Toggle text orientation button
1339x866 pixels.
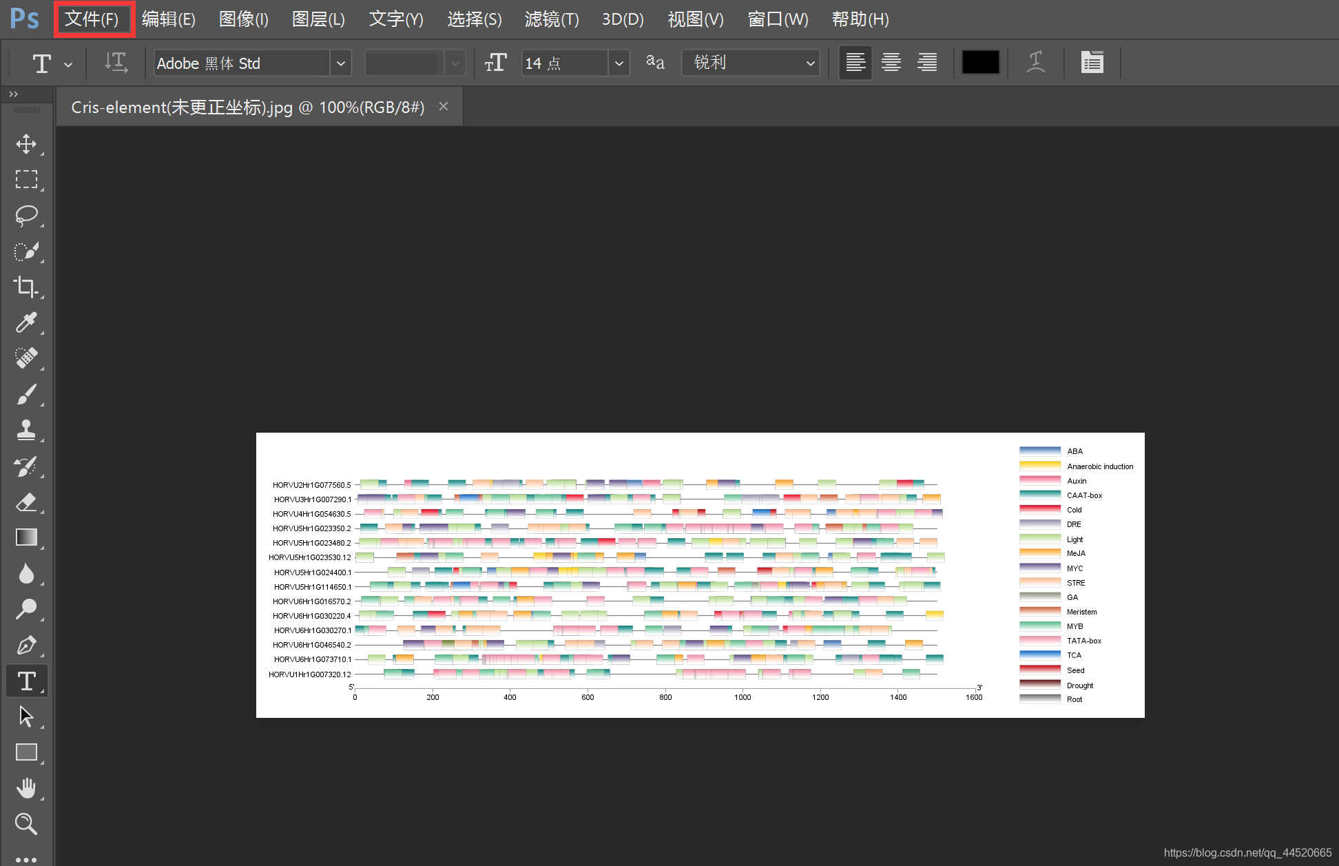pyautogui.click(x=116, y=63)
